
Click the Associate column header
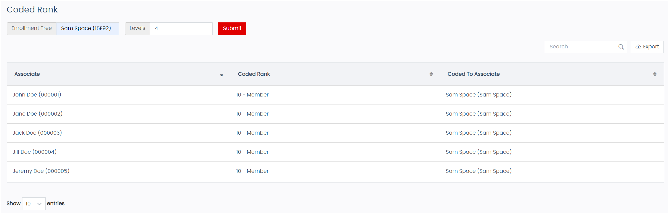(27, 74)
